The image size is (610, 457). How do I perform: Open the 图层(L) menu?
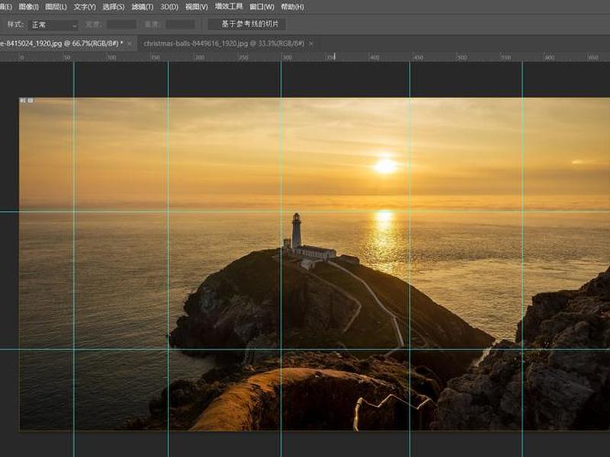[56, 7]
